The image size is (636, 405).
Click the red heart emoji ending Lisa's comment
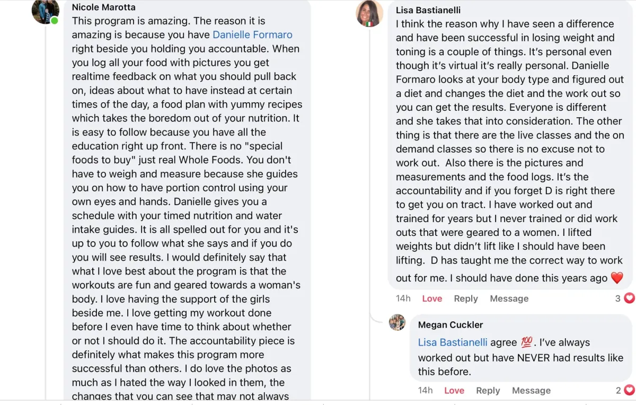pos(617,278)
